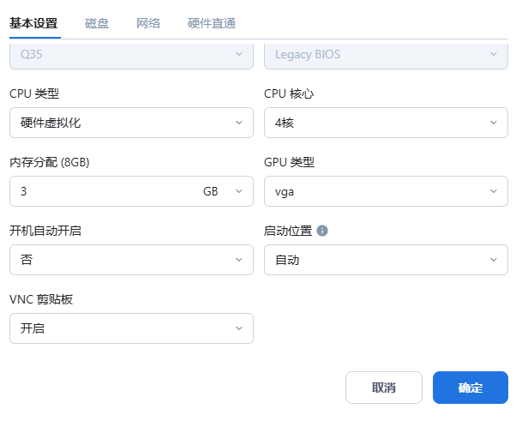Click the disabled Legacy BIOS dropdown

(386, 54)
